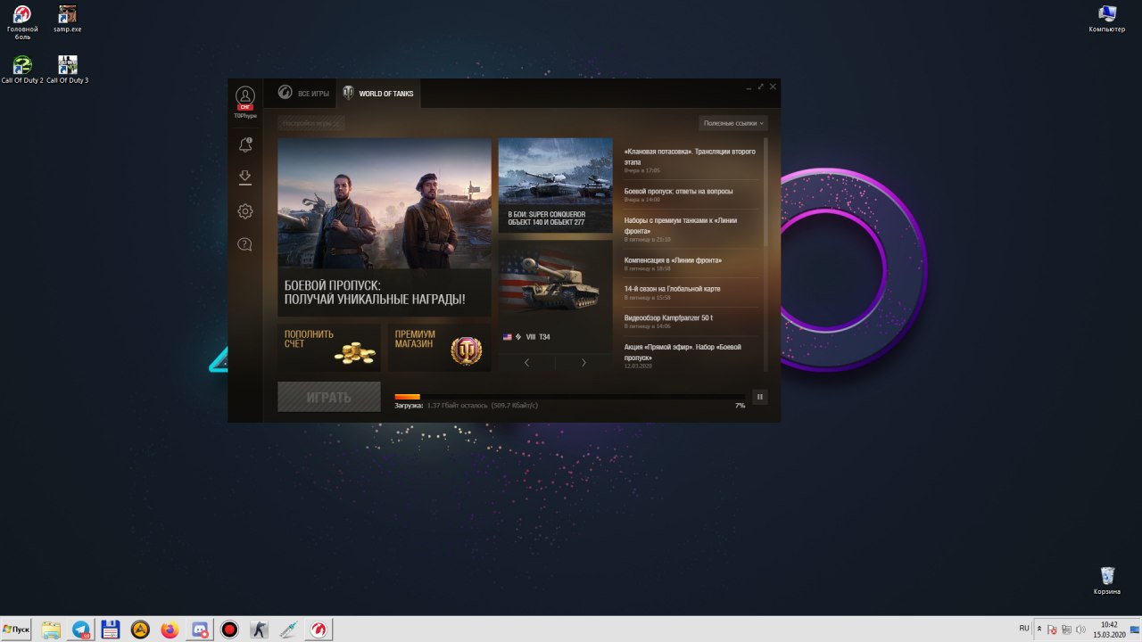Pause the game download
The image size is (1142, 642).
pos(760,397)
